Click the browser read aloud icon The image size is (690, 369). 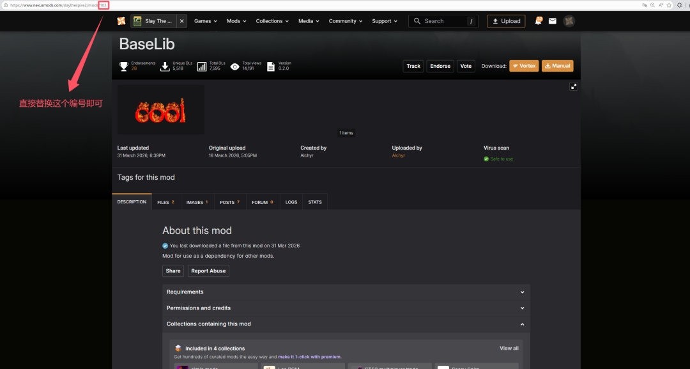(661, 5)
